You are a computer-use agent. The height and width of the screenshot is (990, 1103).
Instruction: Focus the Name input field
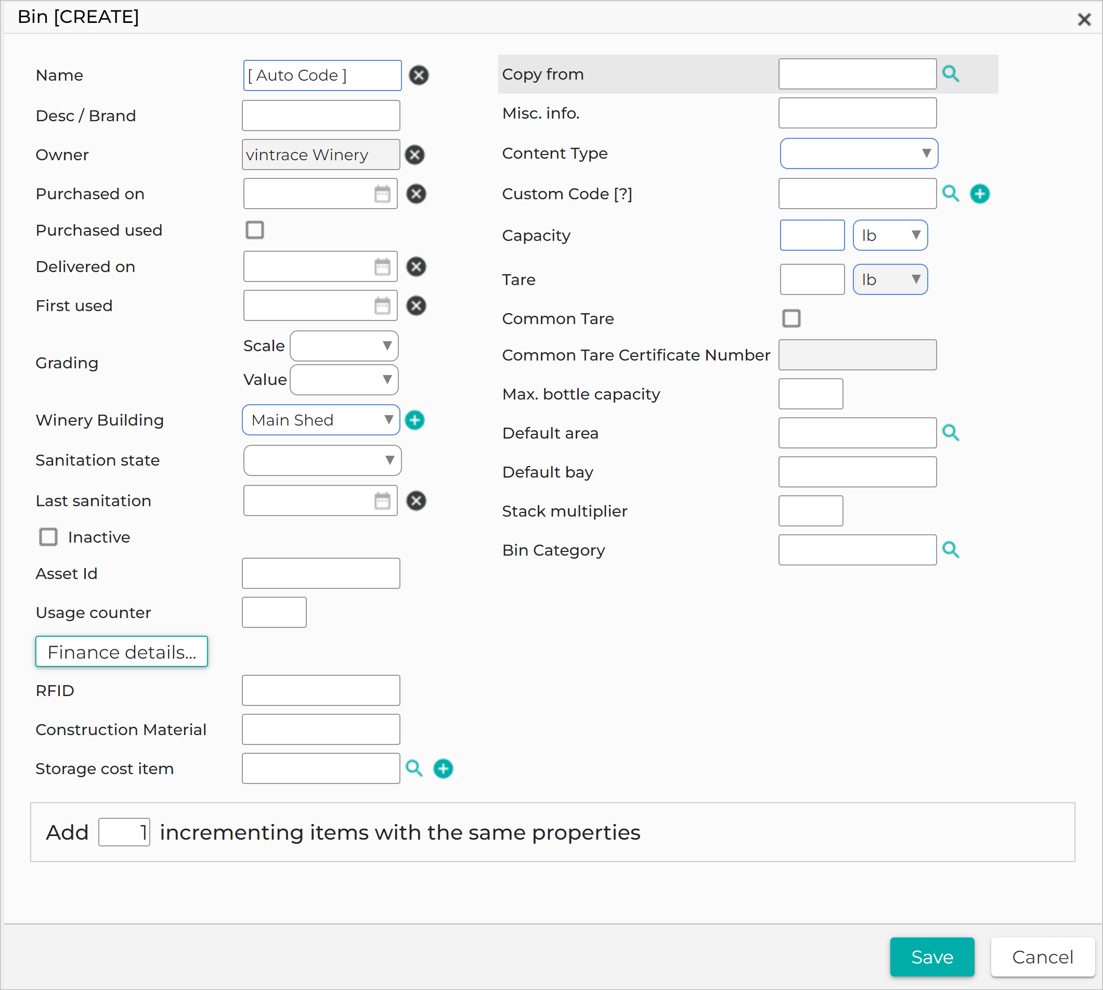coord(322,75)
